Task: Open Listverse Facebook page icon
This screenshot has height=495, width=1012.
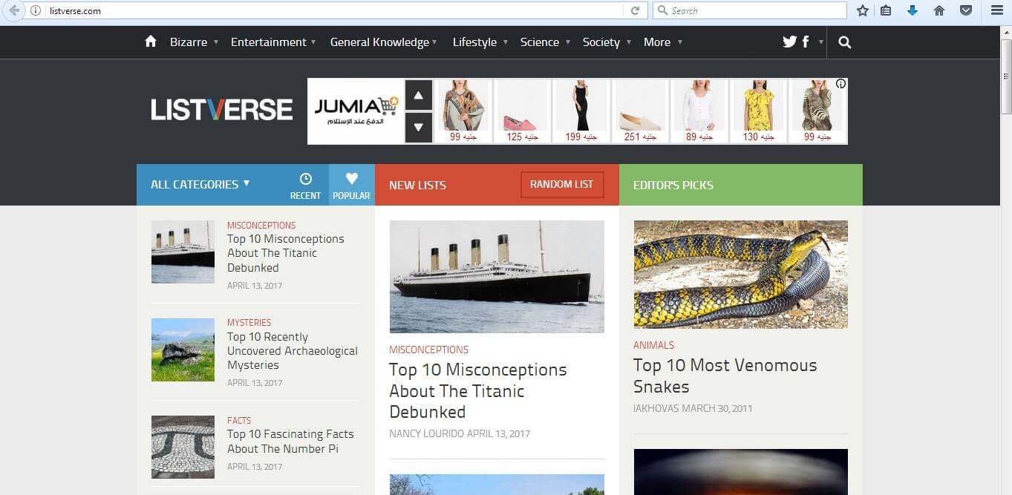Action: pyautogui.click(x=806, y=42)
